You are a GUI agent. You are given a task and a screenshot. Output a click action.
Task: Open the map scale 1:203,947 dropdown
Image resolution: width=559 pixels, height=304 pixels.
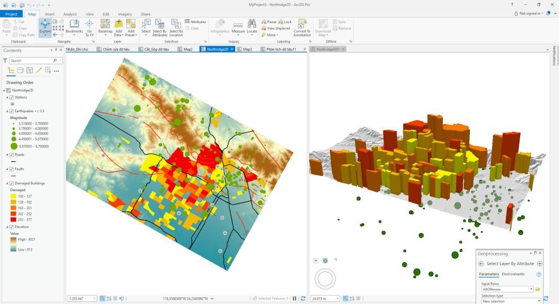94,298
